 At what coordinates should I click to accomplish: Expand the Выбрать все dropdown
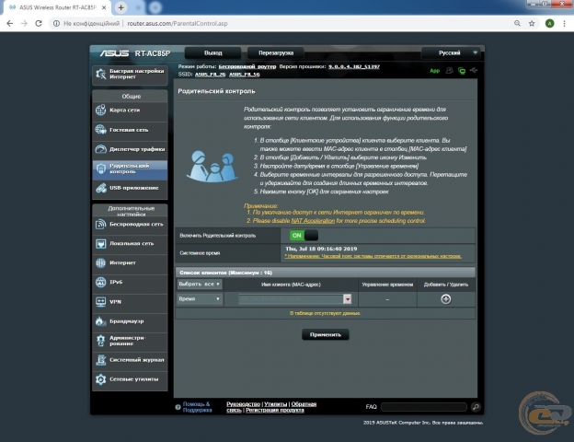tap(201, 285)
